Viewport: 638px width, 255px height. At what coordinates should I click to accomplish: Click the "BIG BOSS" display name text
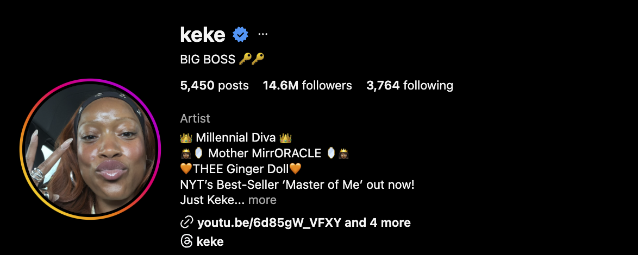208,59
